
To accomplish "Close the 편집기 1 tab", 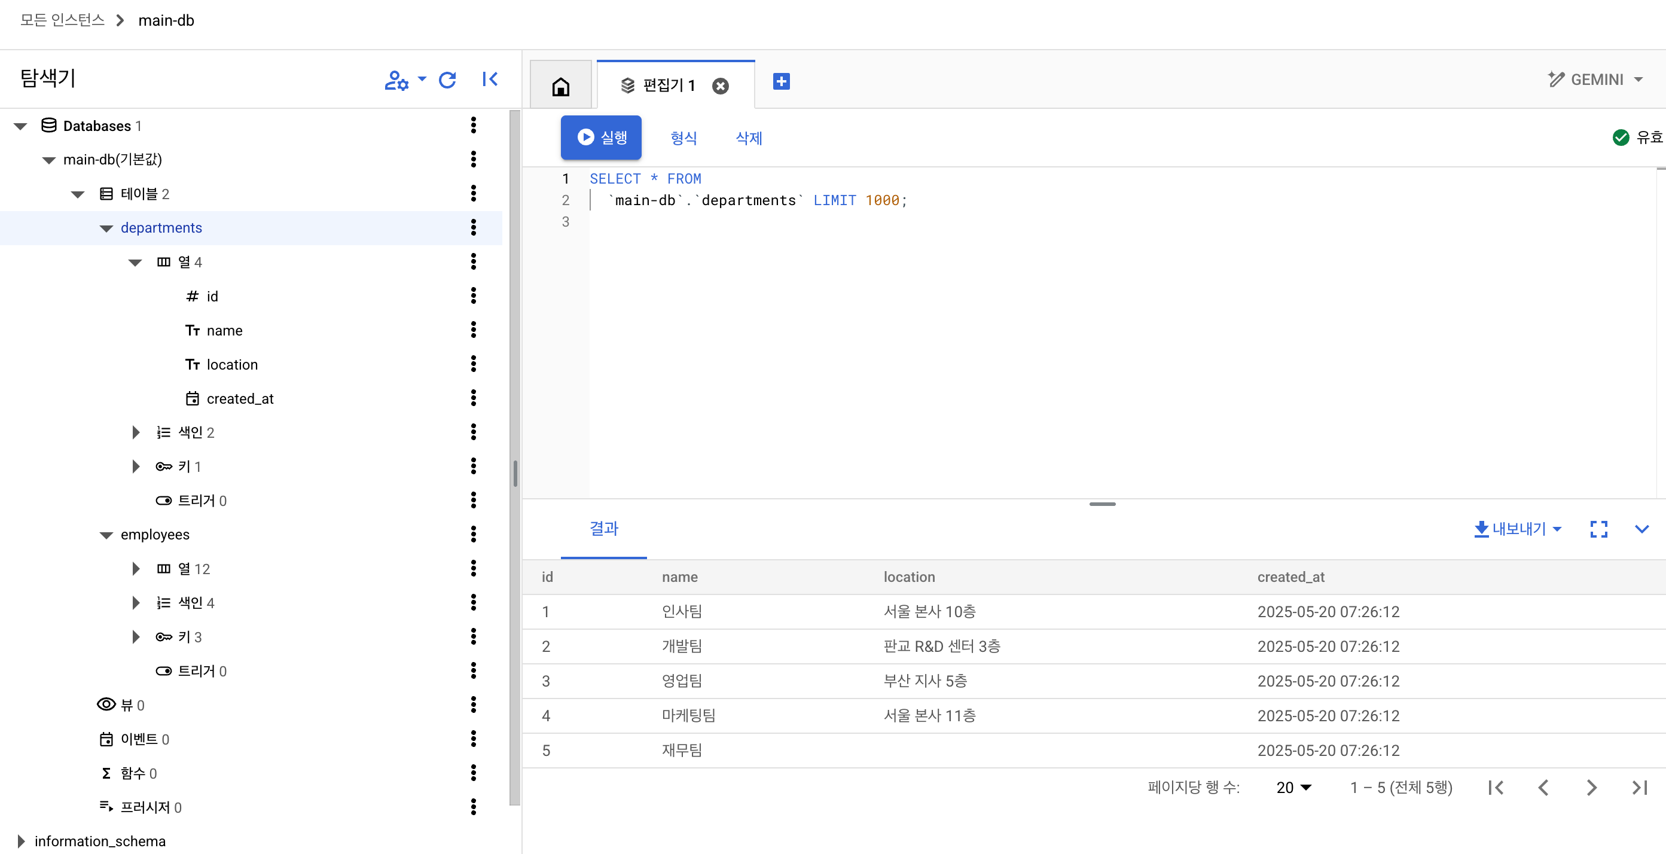I will click(720, 86).
